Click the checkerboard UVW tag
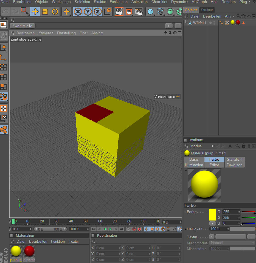The image size is (256, 263). point(227,23)
